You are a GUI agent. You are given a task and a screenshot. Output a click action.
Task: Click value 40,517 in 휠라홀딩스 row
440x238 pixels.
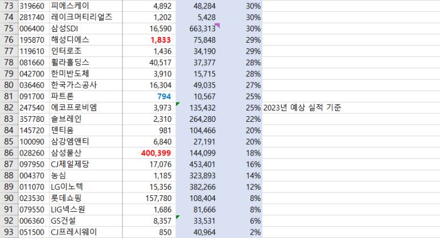149,63
